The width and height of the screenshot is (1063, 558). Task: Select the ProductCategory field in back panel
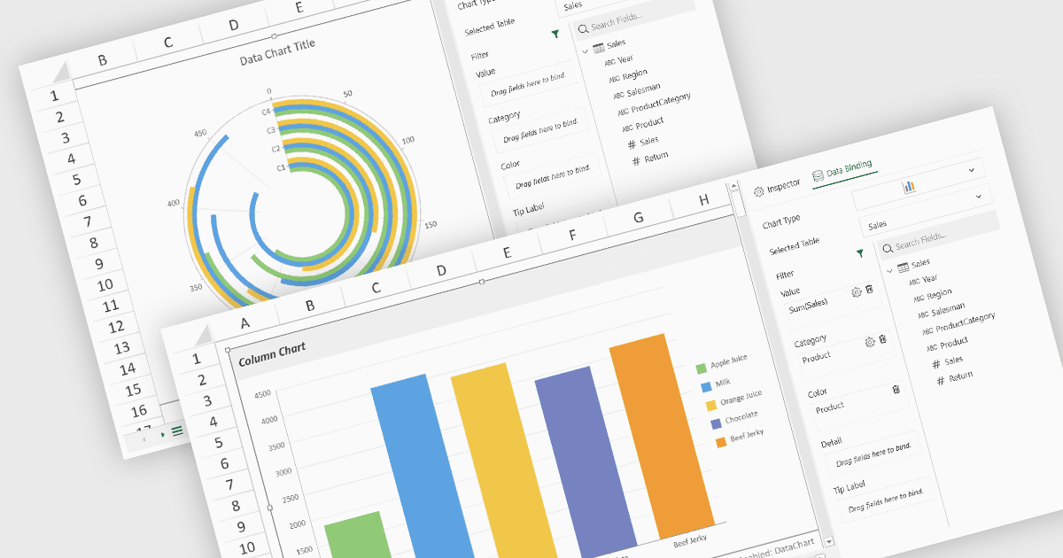[655, 104]
